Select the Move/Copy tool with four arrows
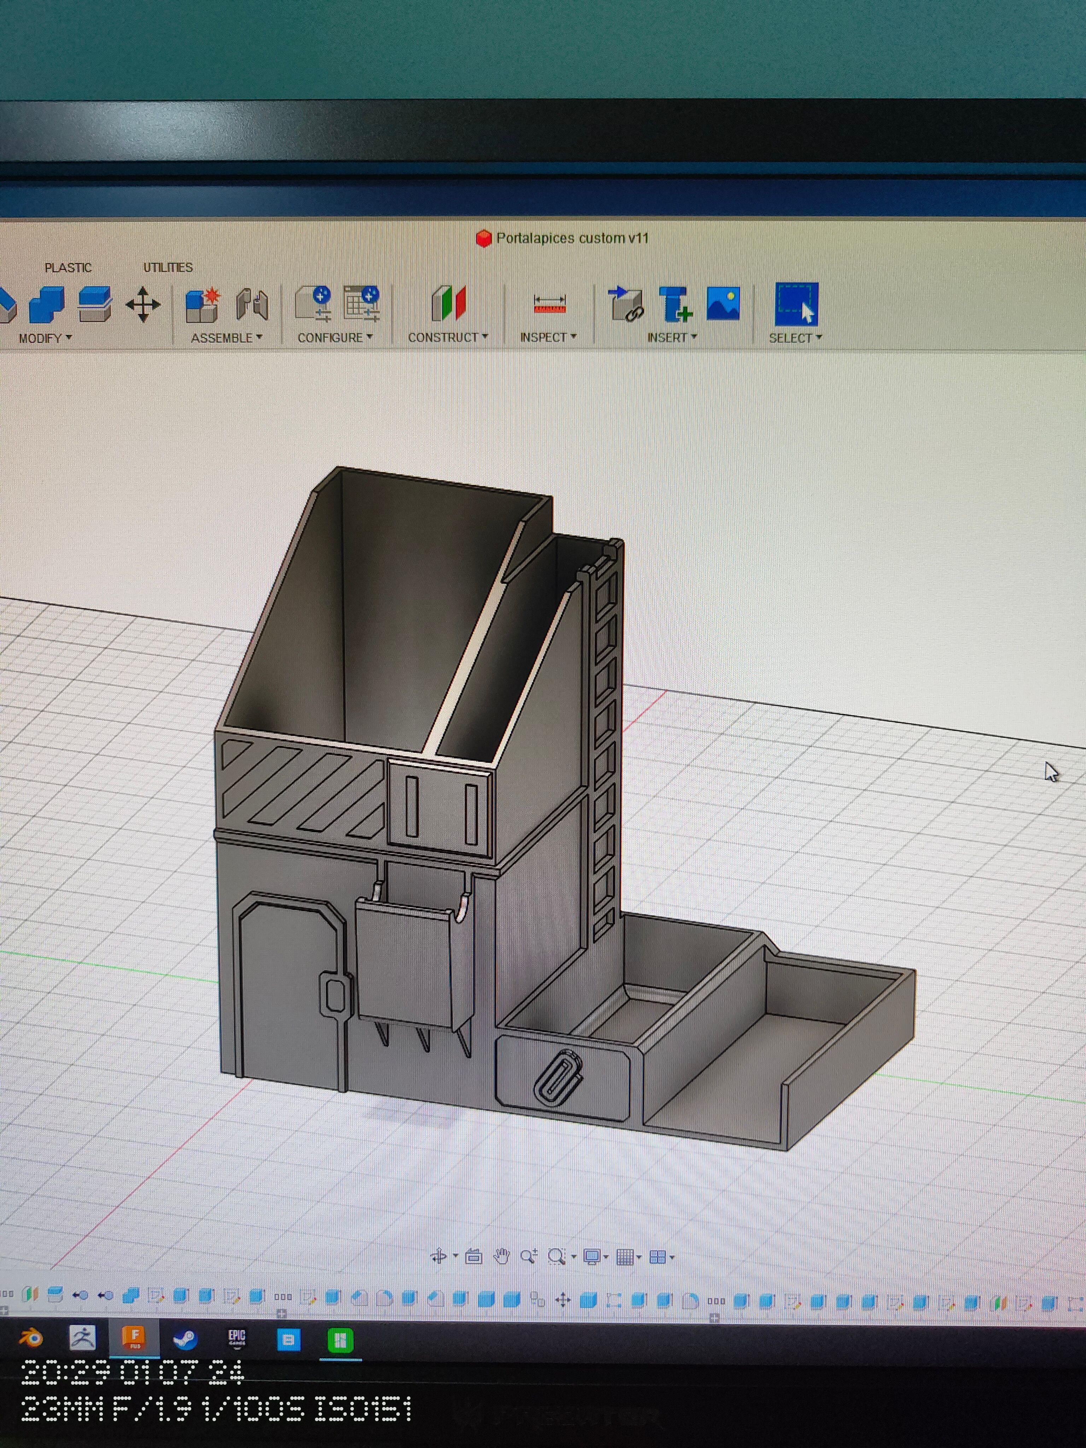1086x1448 pixels. [143, 305]
